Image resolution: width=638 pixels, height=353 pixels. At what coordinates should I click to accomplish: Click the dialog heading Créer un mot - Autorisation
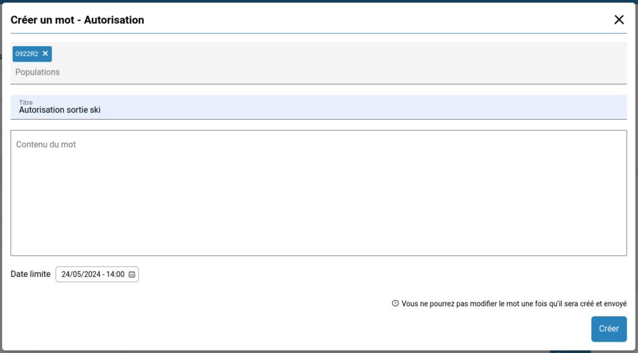pyautogui.click(x=77, y=20)
